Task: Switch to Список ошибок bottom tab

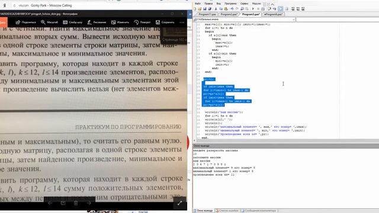Action: pos(227,211)
